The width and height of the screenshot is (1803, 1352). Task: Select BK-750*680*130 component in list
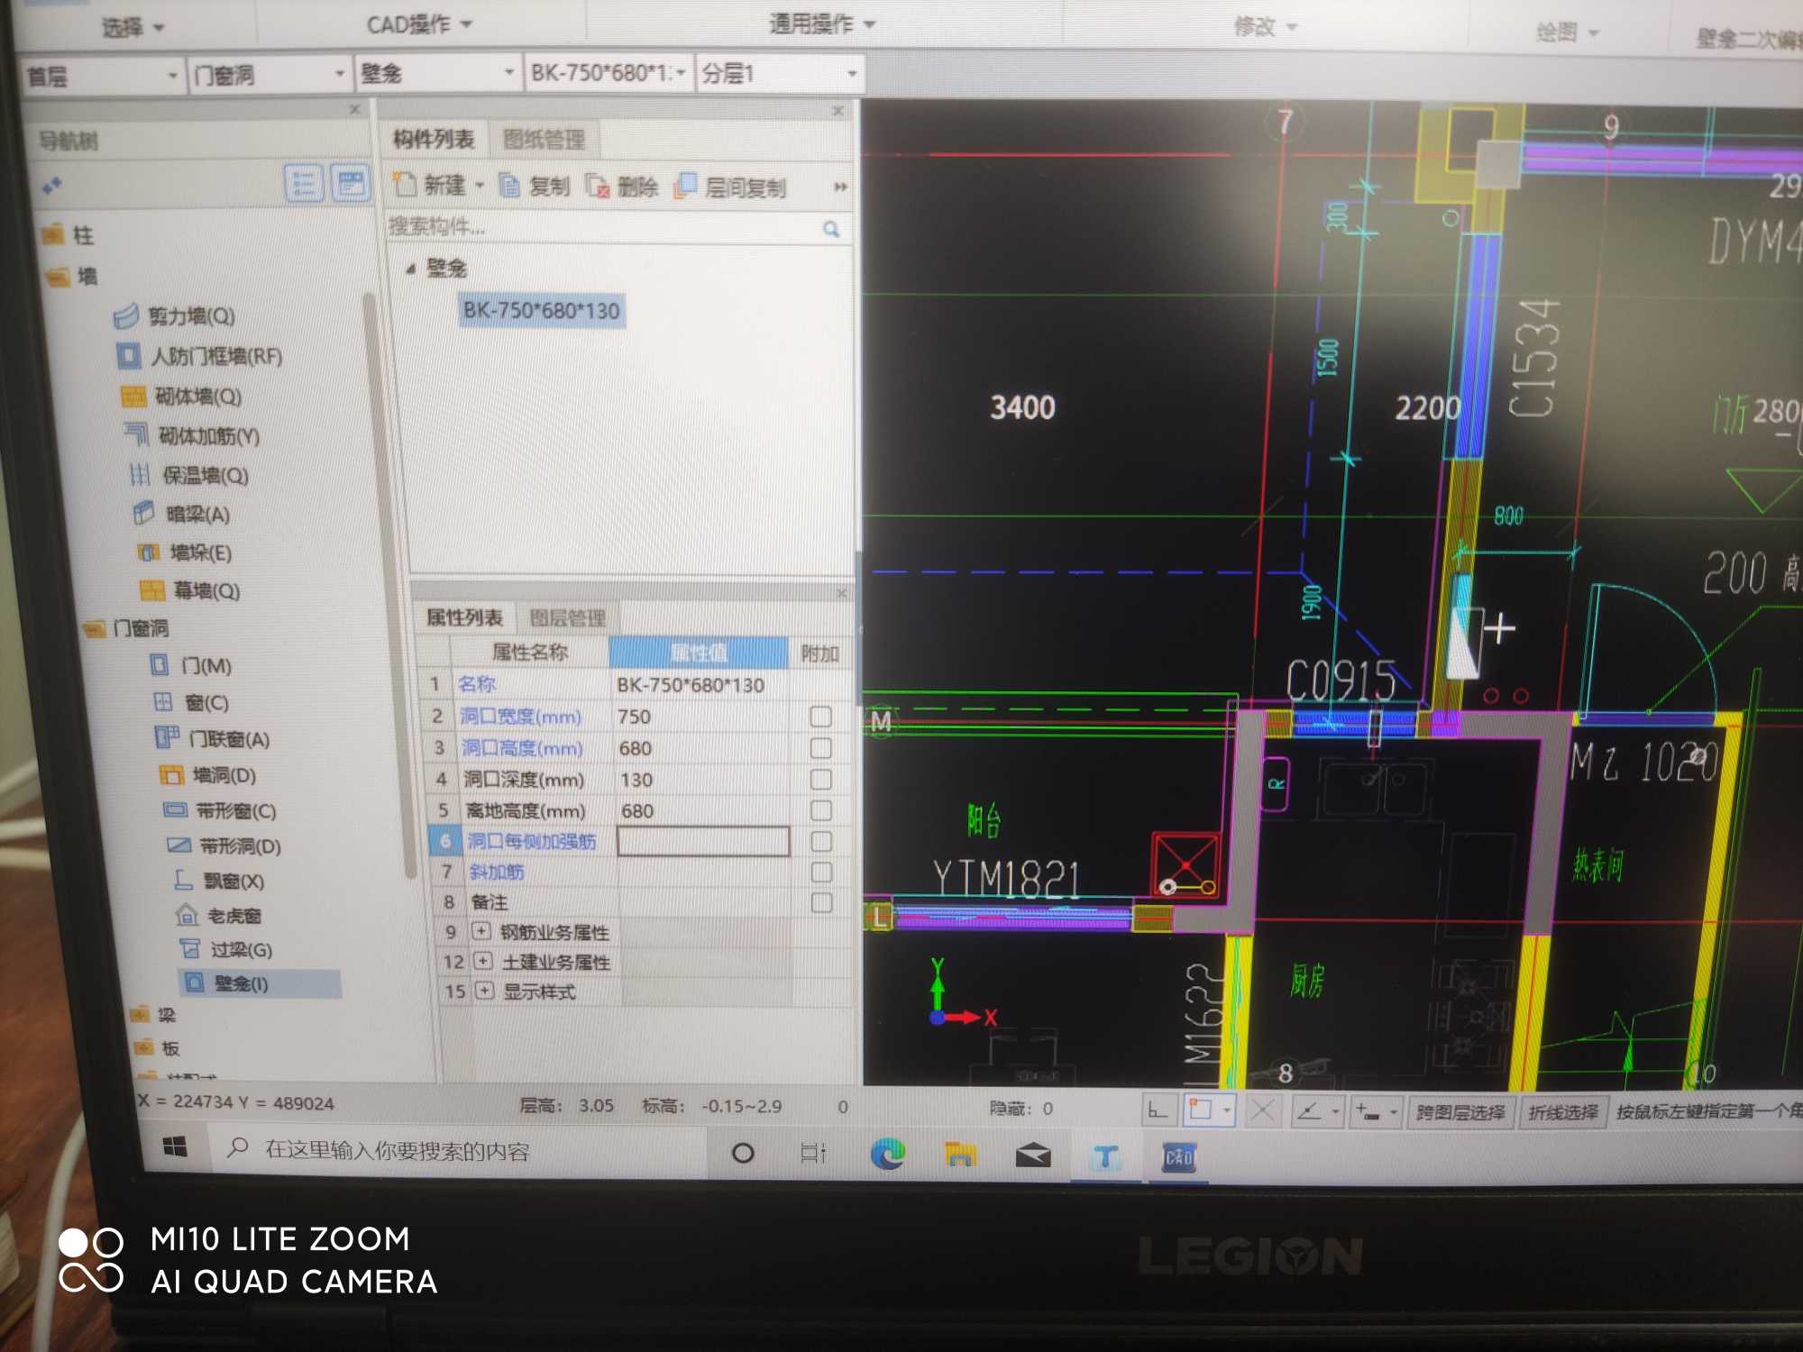click(542, 311)
